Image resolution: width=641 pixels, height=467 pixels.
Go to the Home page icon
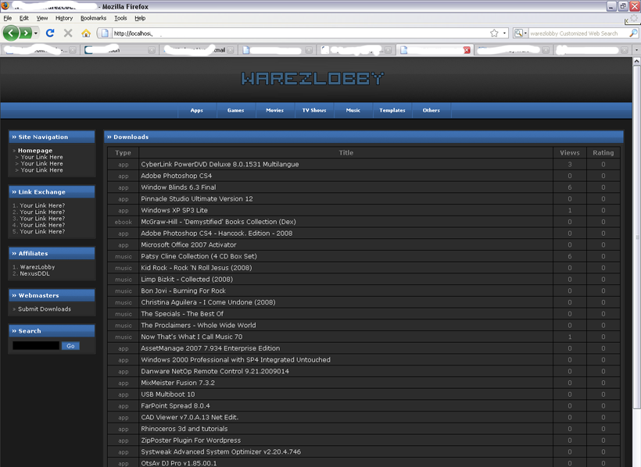coord(86,33)
